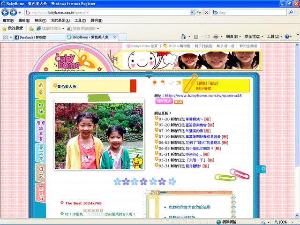Click the two girls garden photo
Screen dimensions: 300x225
point(99,136)
